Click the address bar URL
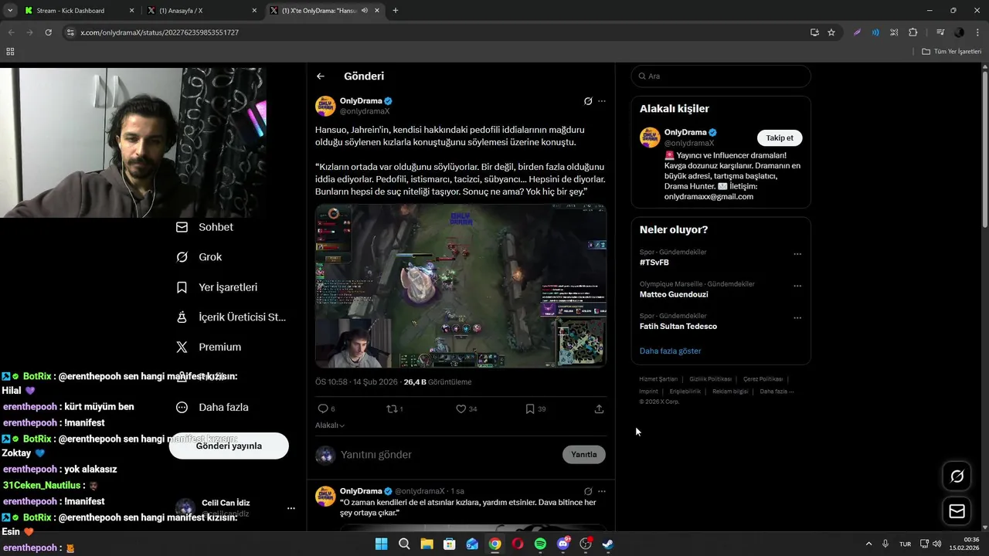989x556 pixels. tap(159, 32)
